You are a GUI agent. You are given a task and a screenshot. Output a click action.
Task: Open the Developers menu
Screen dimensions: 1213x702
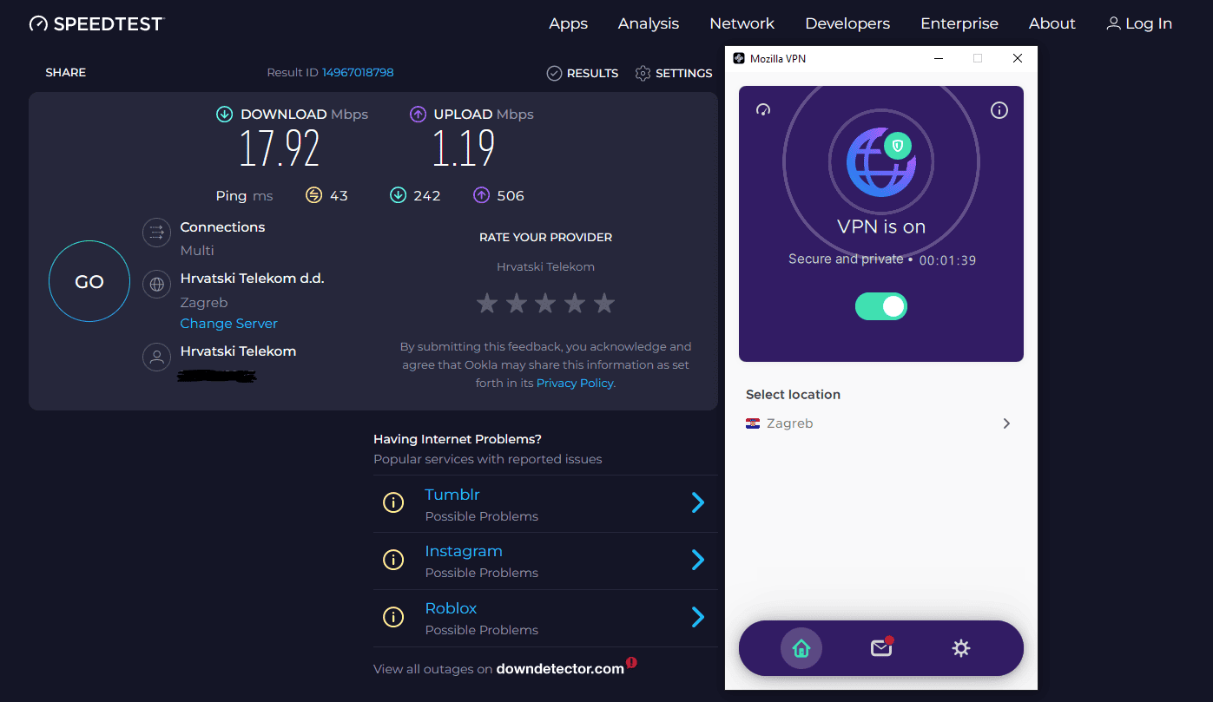pos(847,23)
